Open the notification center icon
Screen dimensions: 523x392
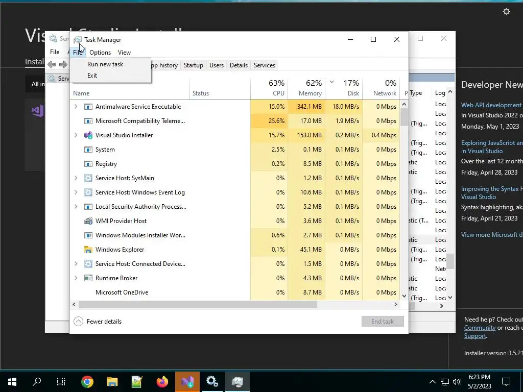[x=506, y=382]
